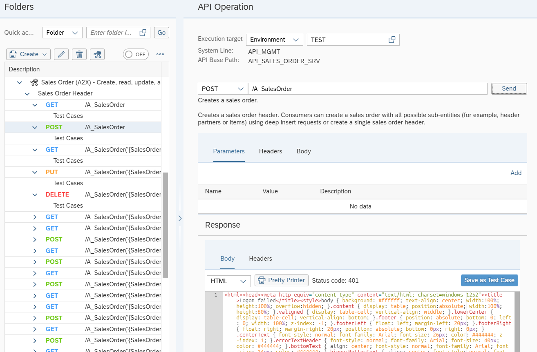Switch to the request Body tab
The width and height of the screenshot is (537, 352).
tap(304, 151)
